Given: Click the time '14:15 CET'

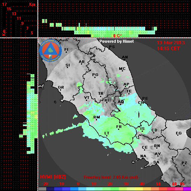Looking at the screenshot, I should [168, 49].
